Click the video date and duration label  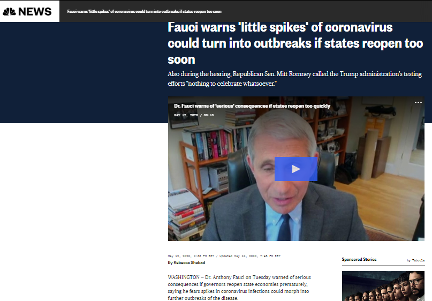pyautogui.click(x=194, y=115)
